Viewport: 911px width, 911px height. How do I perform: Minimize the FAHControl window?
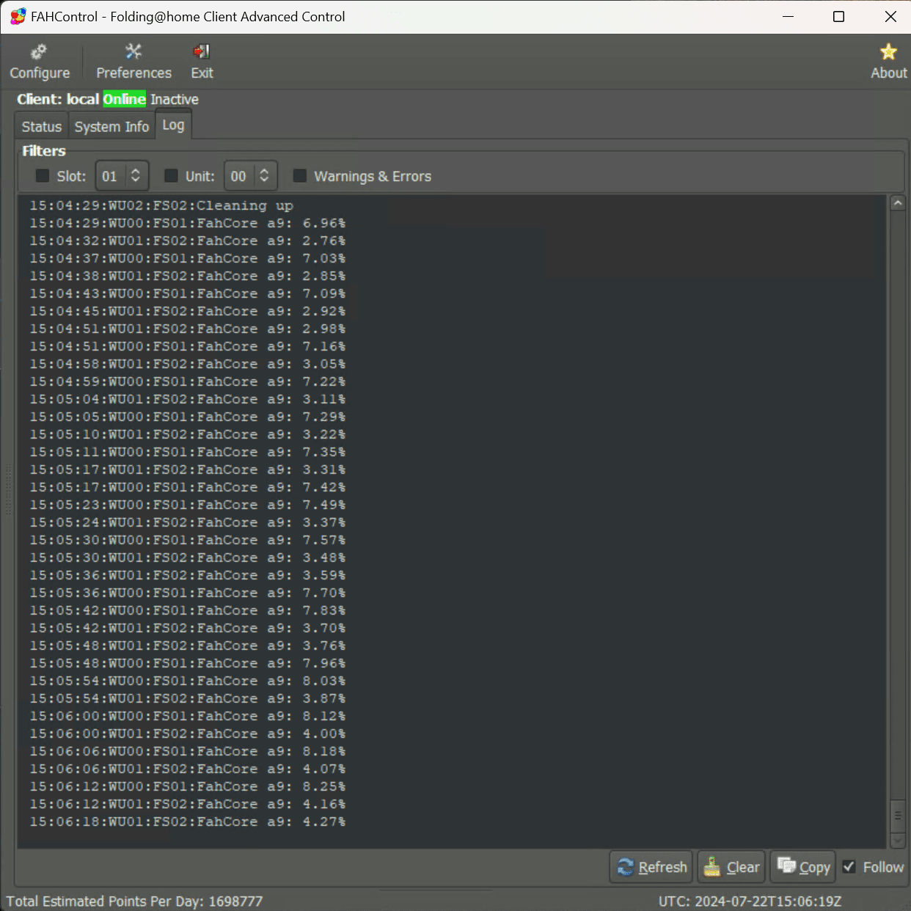pyautogui.click(x=789, y=16)
